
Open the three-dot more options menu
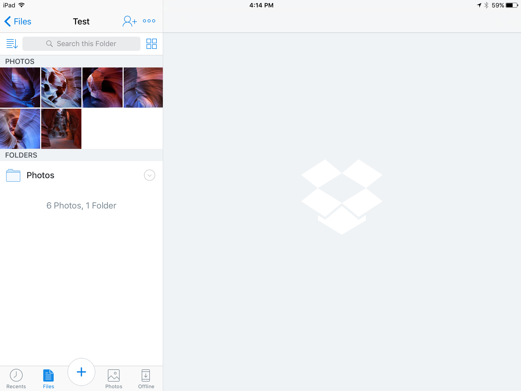[149, 21]
